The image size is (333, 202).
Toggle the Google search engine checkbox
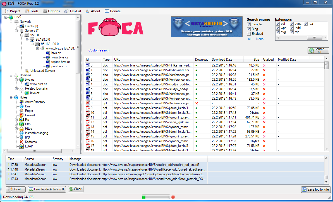pyautogui.click(x=249, y=24)
